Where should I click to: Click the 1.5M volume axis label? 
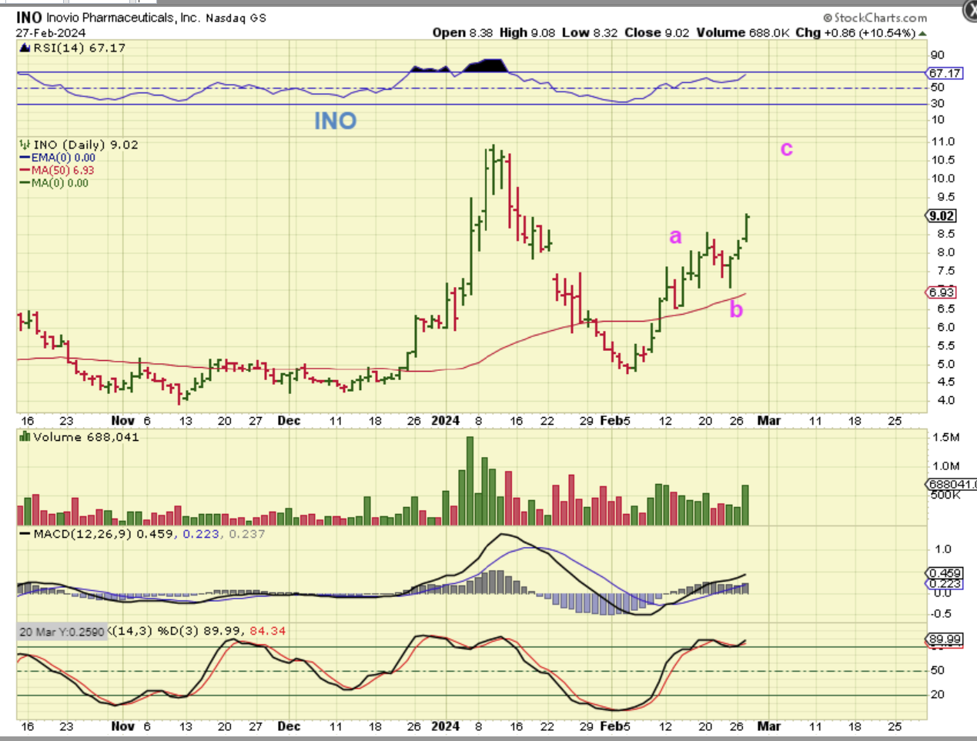945,437
